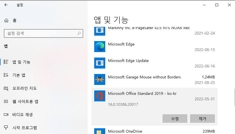Click the 앱 category label in sidebar
Viewport: 235px width, 134px height.
(6, 46)
